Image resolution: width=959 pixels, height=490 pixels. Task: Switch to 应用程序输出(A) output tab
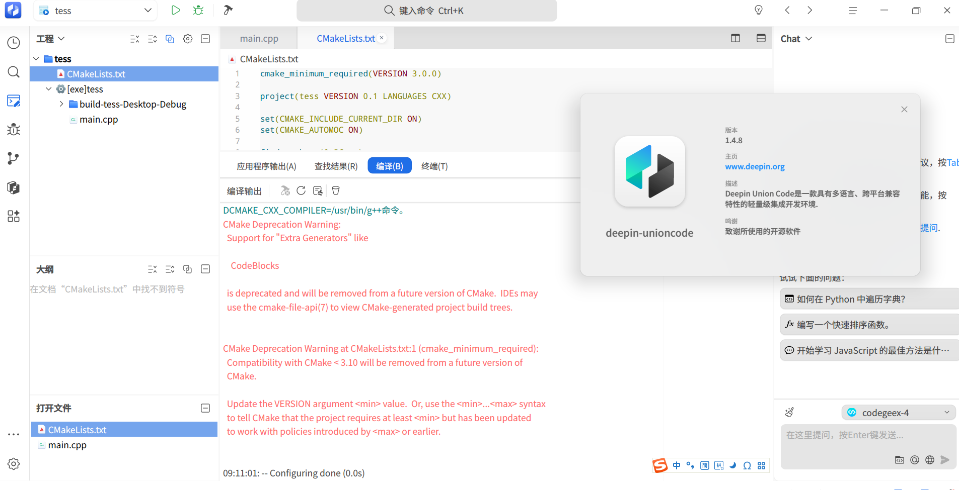pyautogui.click(x=266, y=166)
